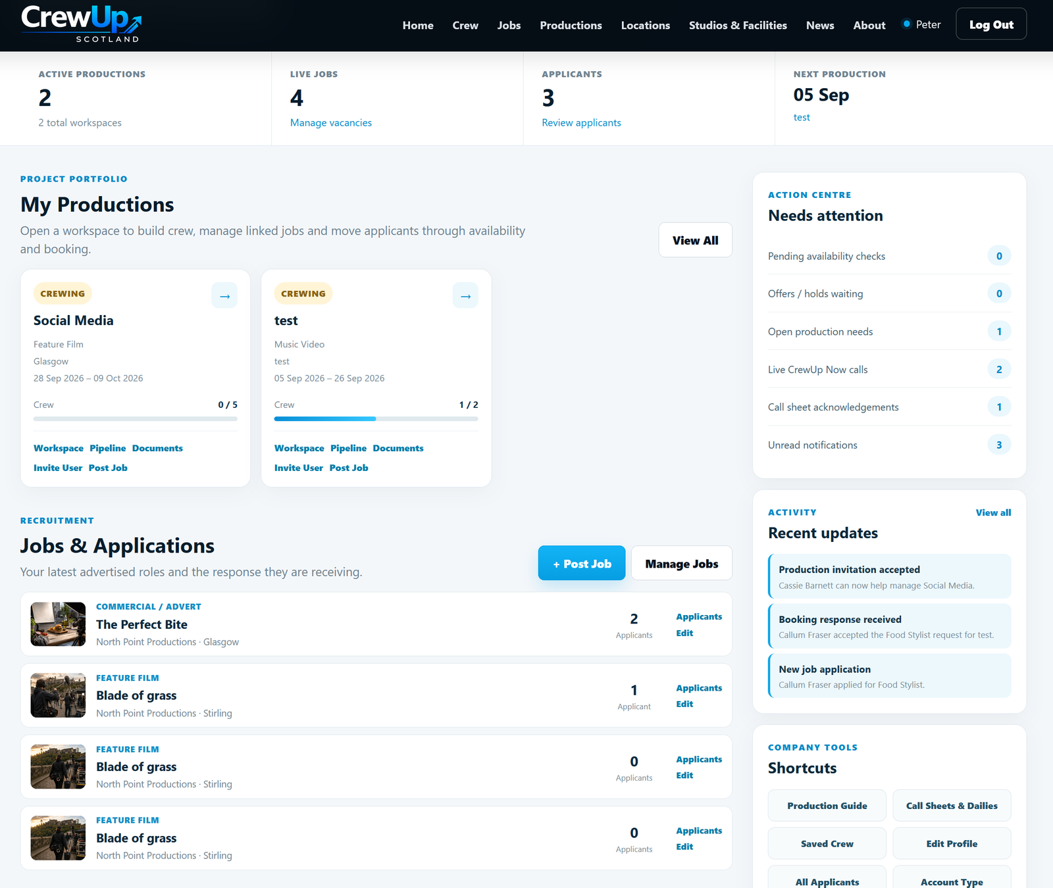Click The Perfect Bite job thumbnail
The height and width of the screenshot is (888, 1053).
pos(58,624)
